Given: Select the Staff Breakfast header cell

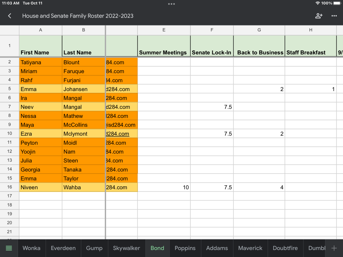Looking at the screenshot, I should 311,46.
